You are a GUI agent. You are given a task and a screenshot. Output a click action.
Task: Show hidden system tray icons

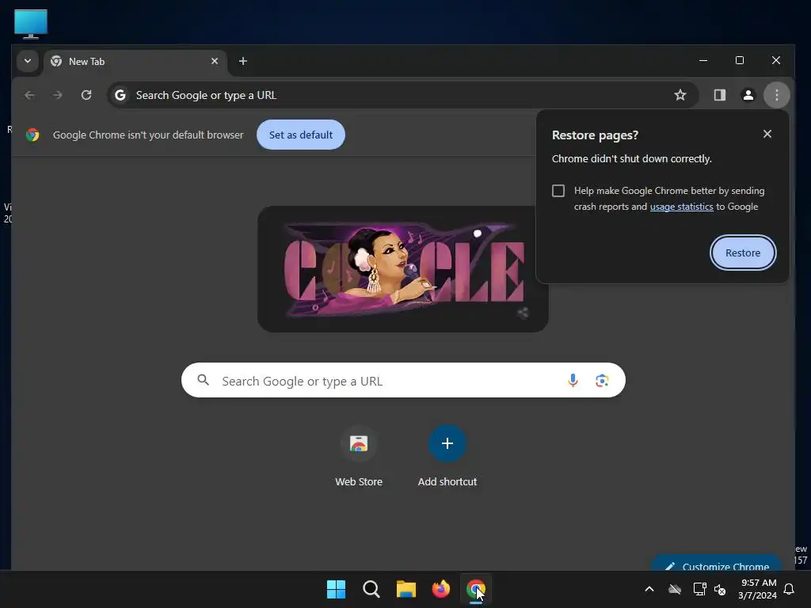(649, 589)
